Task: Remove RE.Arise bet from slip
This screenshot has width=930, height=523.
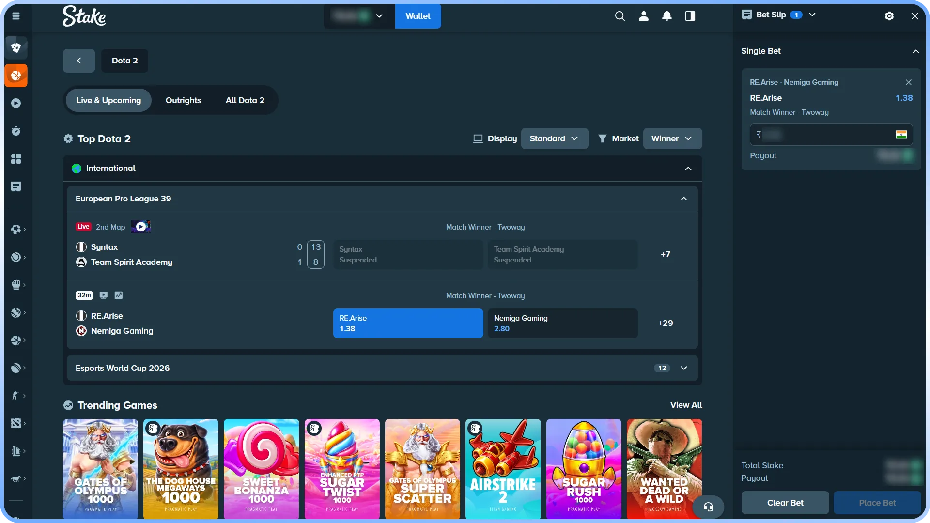Action: pos(909,82)
